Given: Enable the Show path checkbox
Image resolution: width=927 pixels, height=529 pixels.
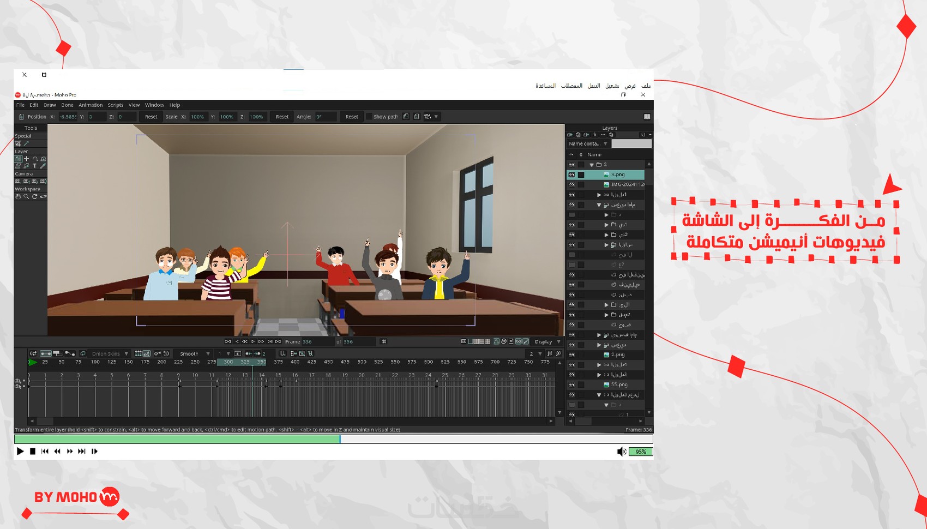Looking at the screenshot, I should coord(369,117).
